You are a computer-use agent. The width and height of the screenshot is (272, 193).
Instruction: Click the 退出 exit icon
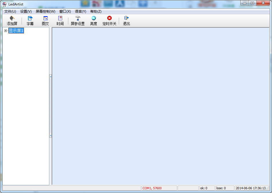[126, 21]
